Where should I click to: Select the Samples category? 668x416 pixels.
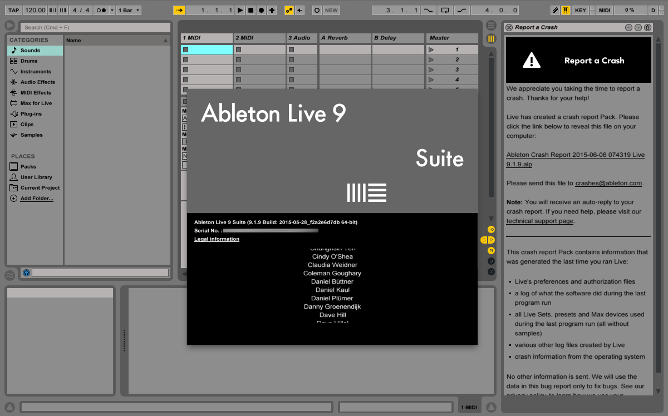[35, 135]
